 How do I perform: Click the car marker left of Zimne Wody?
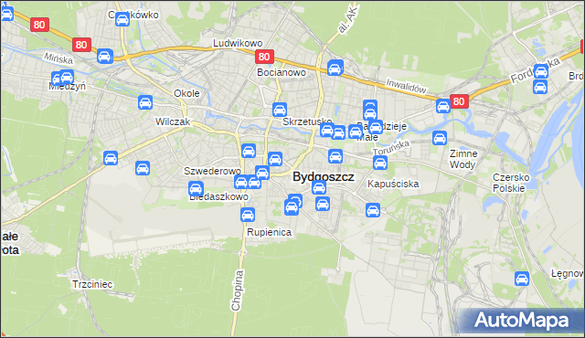[x=440, y=138]
